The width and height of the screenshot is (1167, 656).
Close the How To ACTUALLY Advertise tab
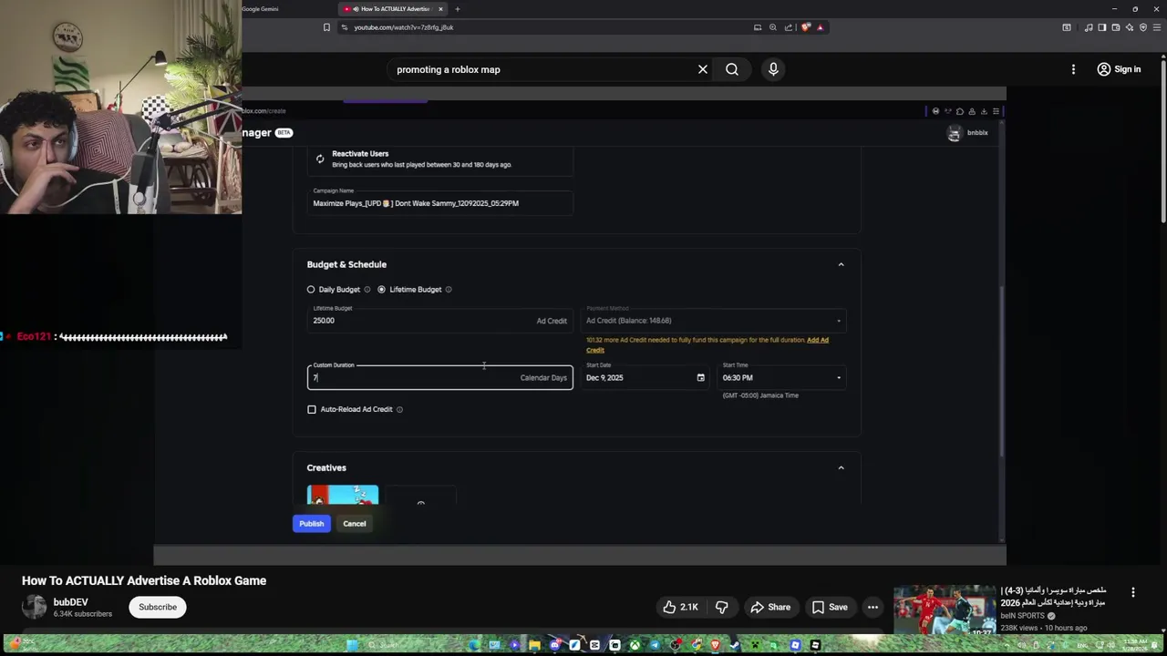[440, 9]
